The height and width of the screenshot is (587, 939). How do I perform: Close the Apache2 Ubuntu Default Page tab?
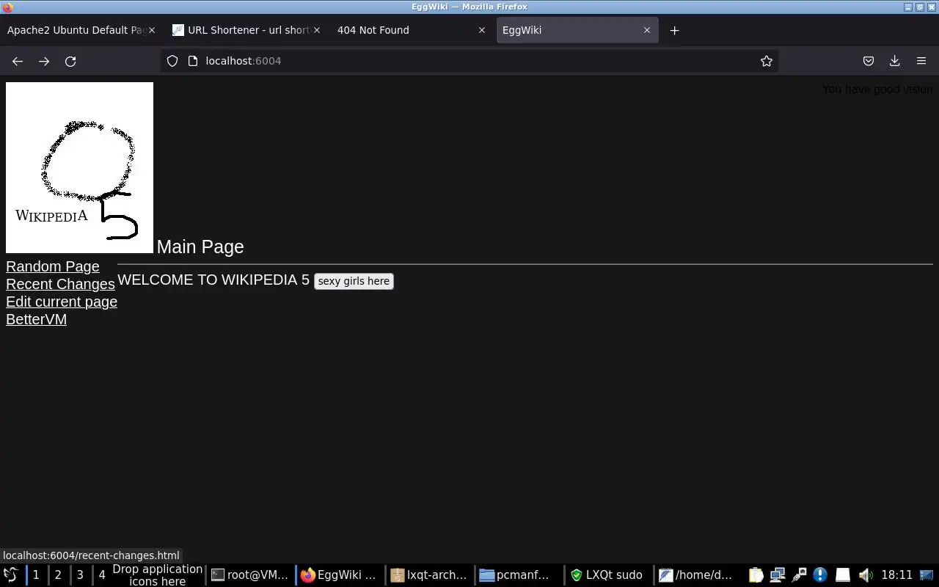(152, 30)
